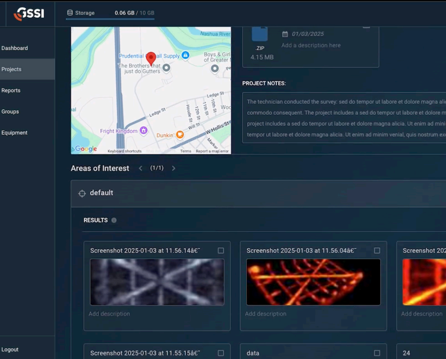Click the Logout link
The width and height of the screenshot is (446, 359).
[x=10, y=350]
